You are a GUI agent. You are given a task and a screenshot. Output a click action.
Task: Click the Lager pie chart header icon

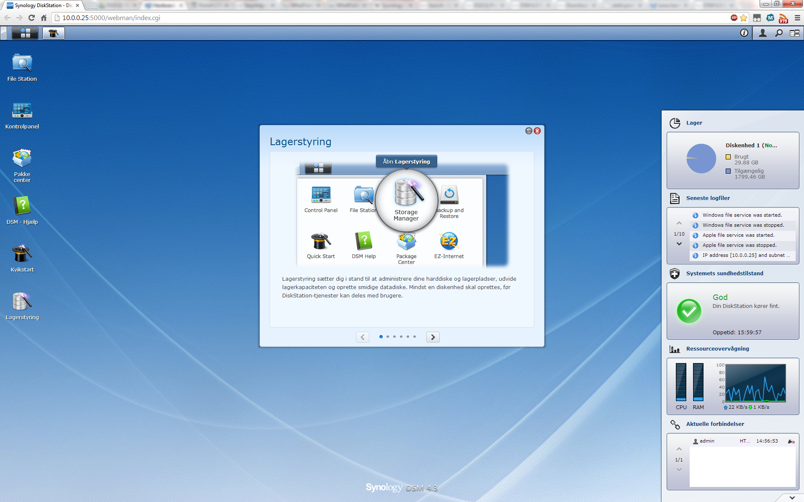pos(675,123)
